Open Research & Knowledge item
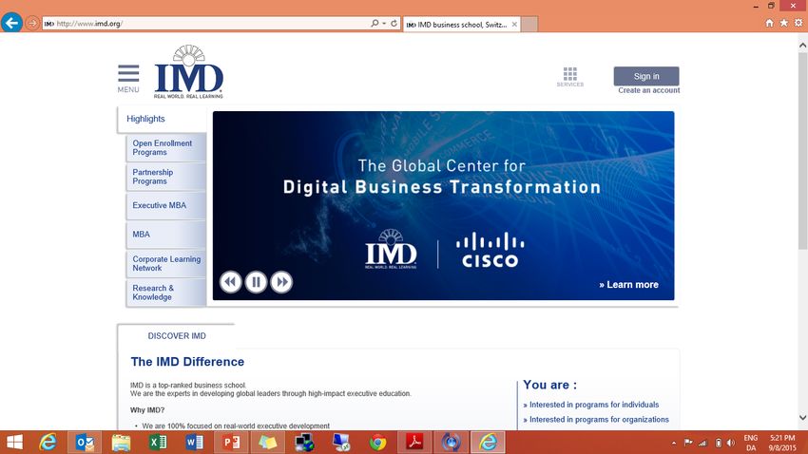 coord(166,293)
